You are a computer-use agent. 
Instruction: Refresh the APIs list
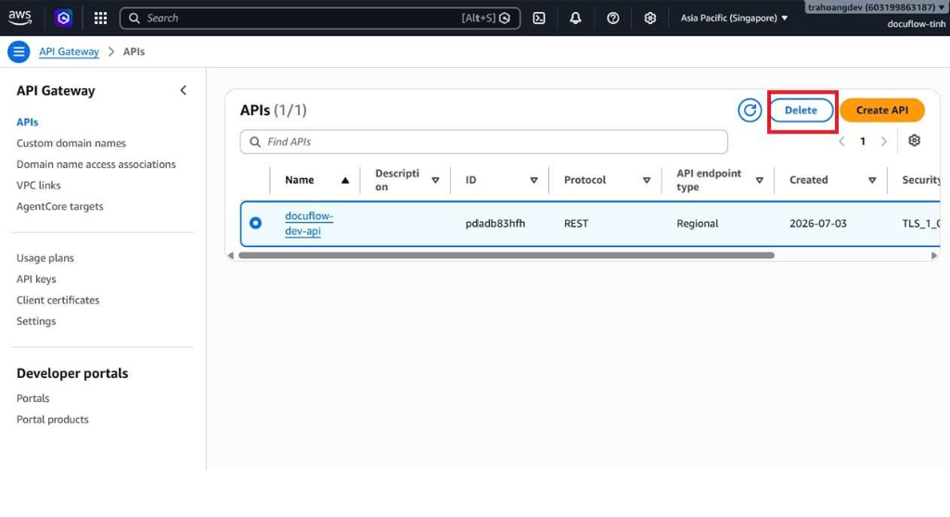[750, 110]
